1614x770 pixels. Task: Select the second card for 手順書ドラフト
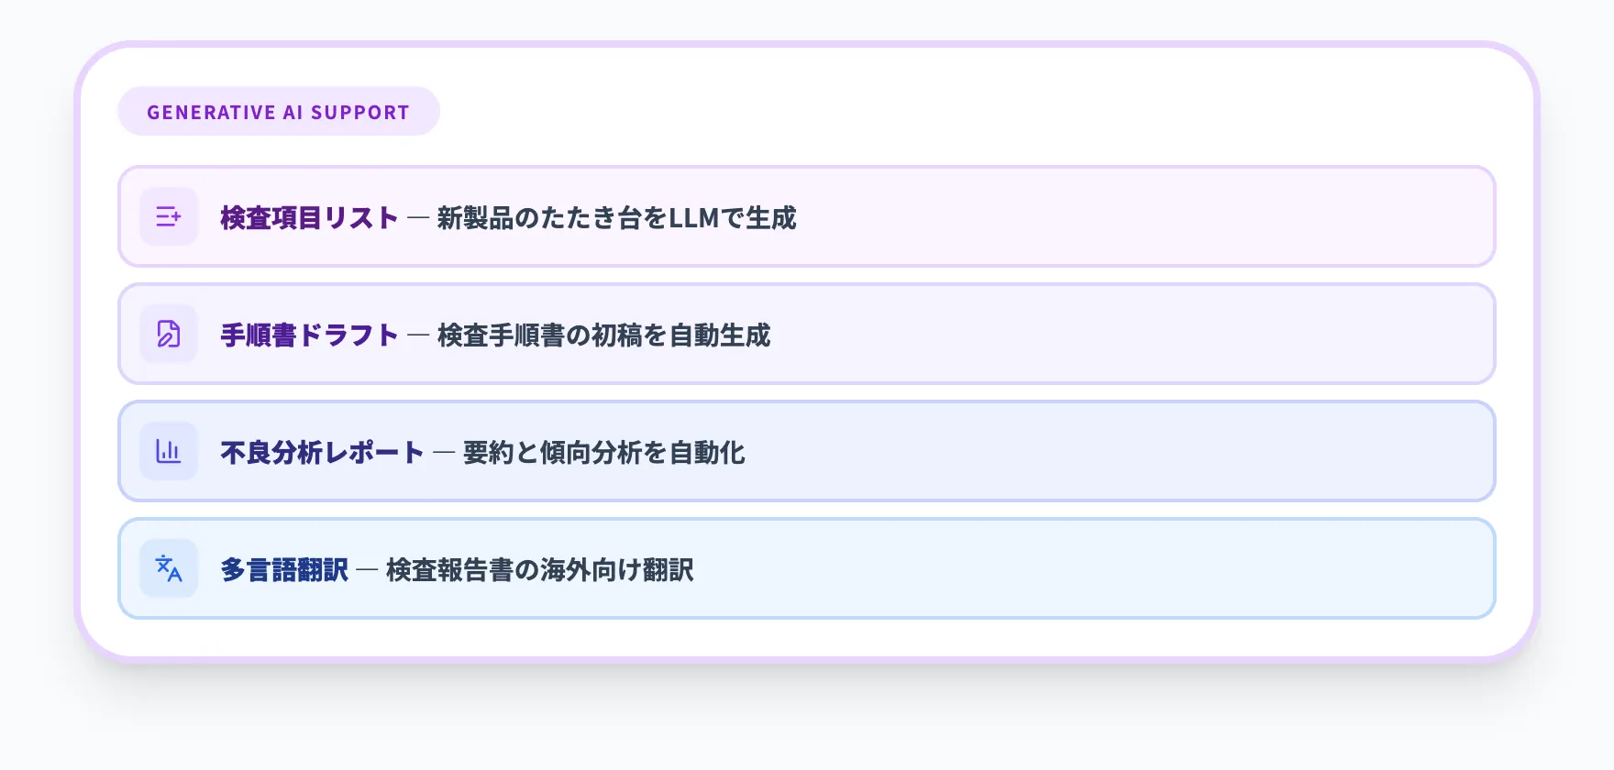pos(807,334)
